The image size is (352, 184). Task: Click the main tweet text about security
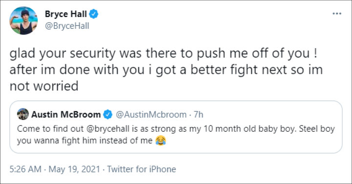166,69
